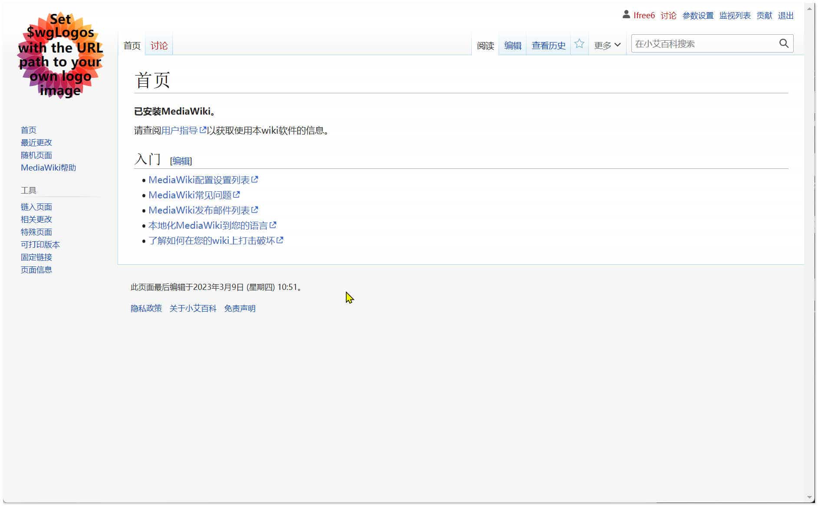The width and height of the screenshot is (818, 506).
Task: Open 参数设置 in user menu
Action: point(698,16)
